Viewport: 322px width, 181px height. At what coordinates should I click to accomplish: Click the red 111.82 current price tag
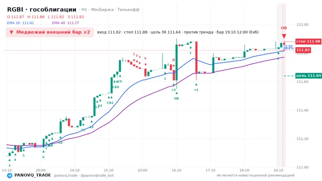pyautogui.click(x=303, y=50)
